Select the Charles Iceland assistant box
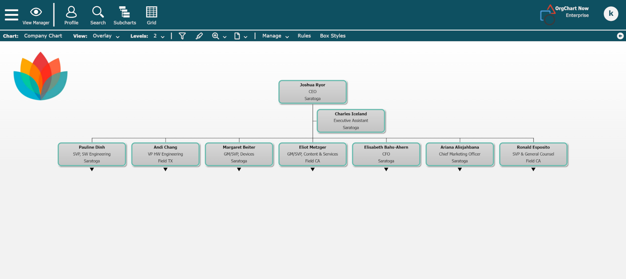The height and width of the screenshot is (279, 626). (x=351, y=121)
